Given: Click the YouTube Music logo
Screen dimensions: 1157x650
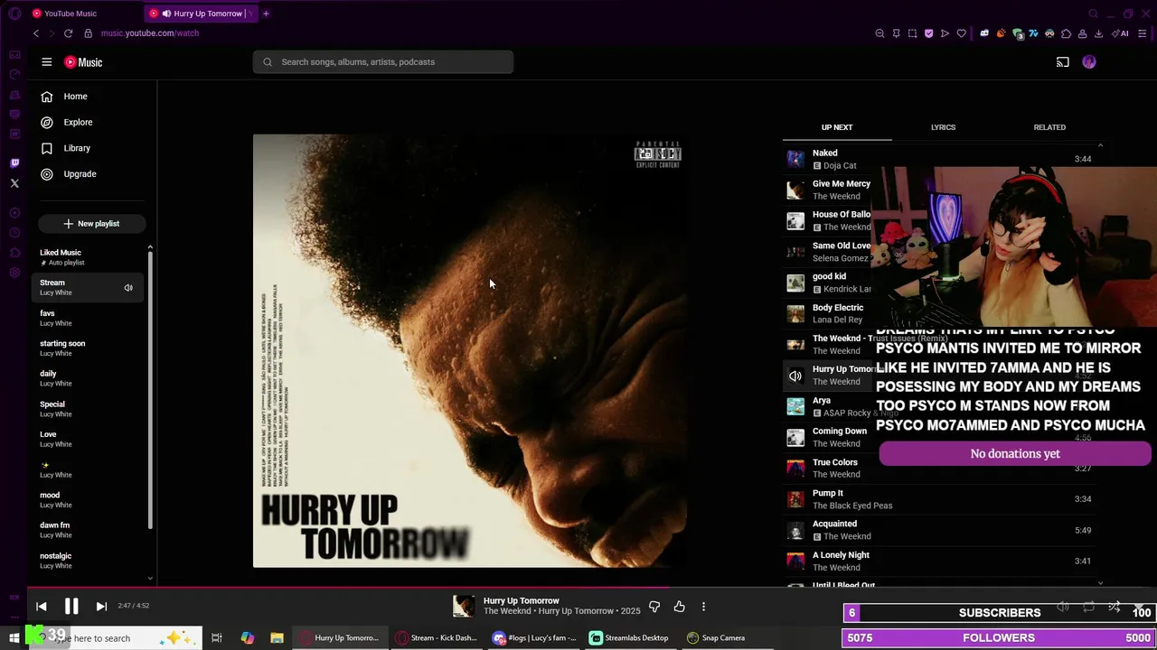Looking at the screenshot, I should [83, 62].
